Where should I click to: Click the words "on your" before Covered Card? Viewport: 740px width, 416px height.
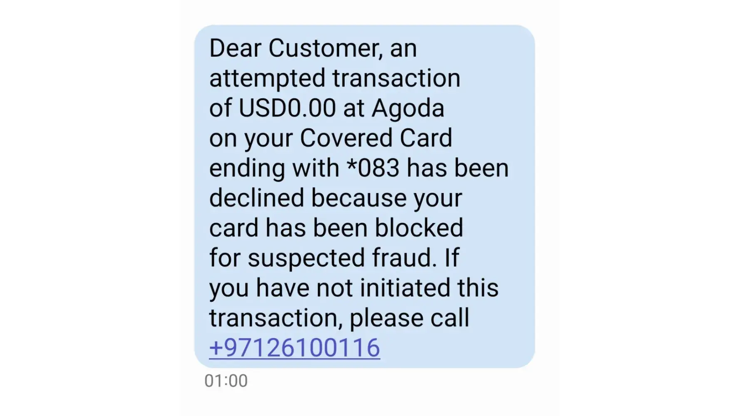(x=251, y=138)
